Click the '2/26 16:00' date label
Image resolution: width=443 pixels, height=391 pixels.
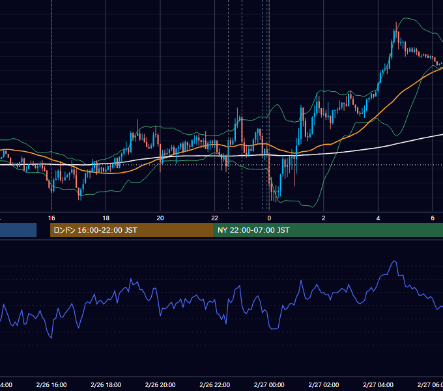51,384
